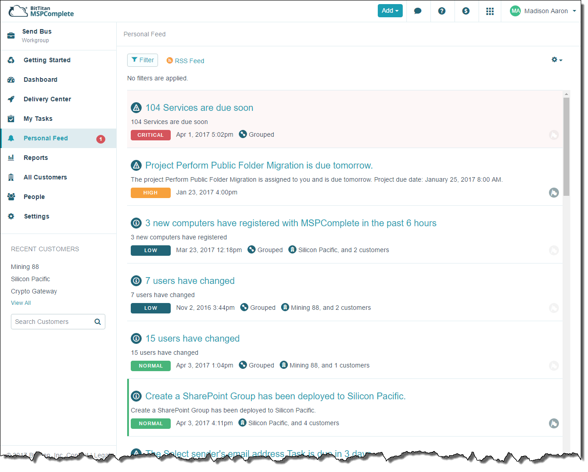Click the feed vertical scrollbar thumb
Screen dimensions: 588x472
click(566, 146)
